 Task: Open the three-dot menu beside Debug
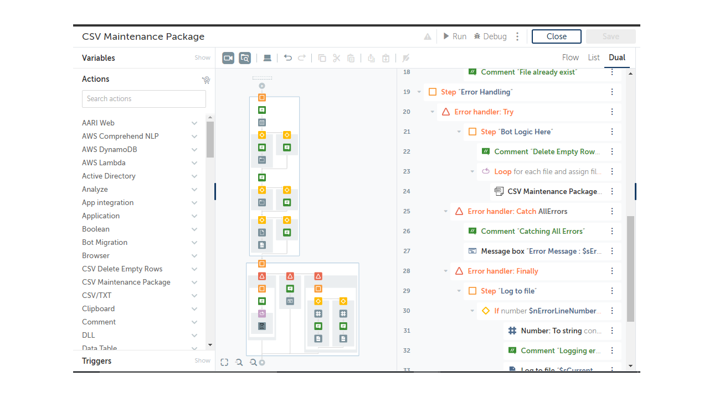(517, 36)
